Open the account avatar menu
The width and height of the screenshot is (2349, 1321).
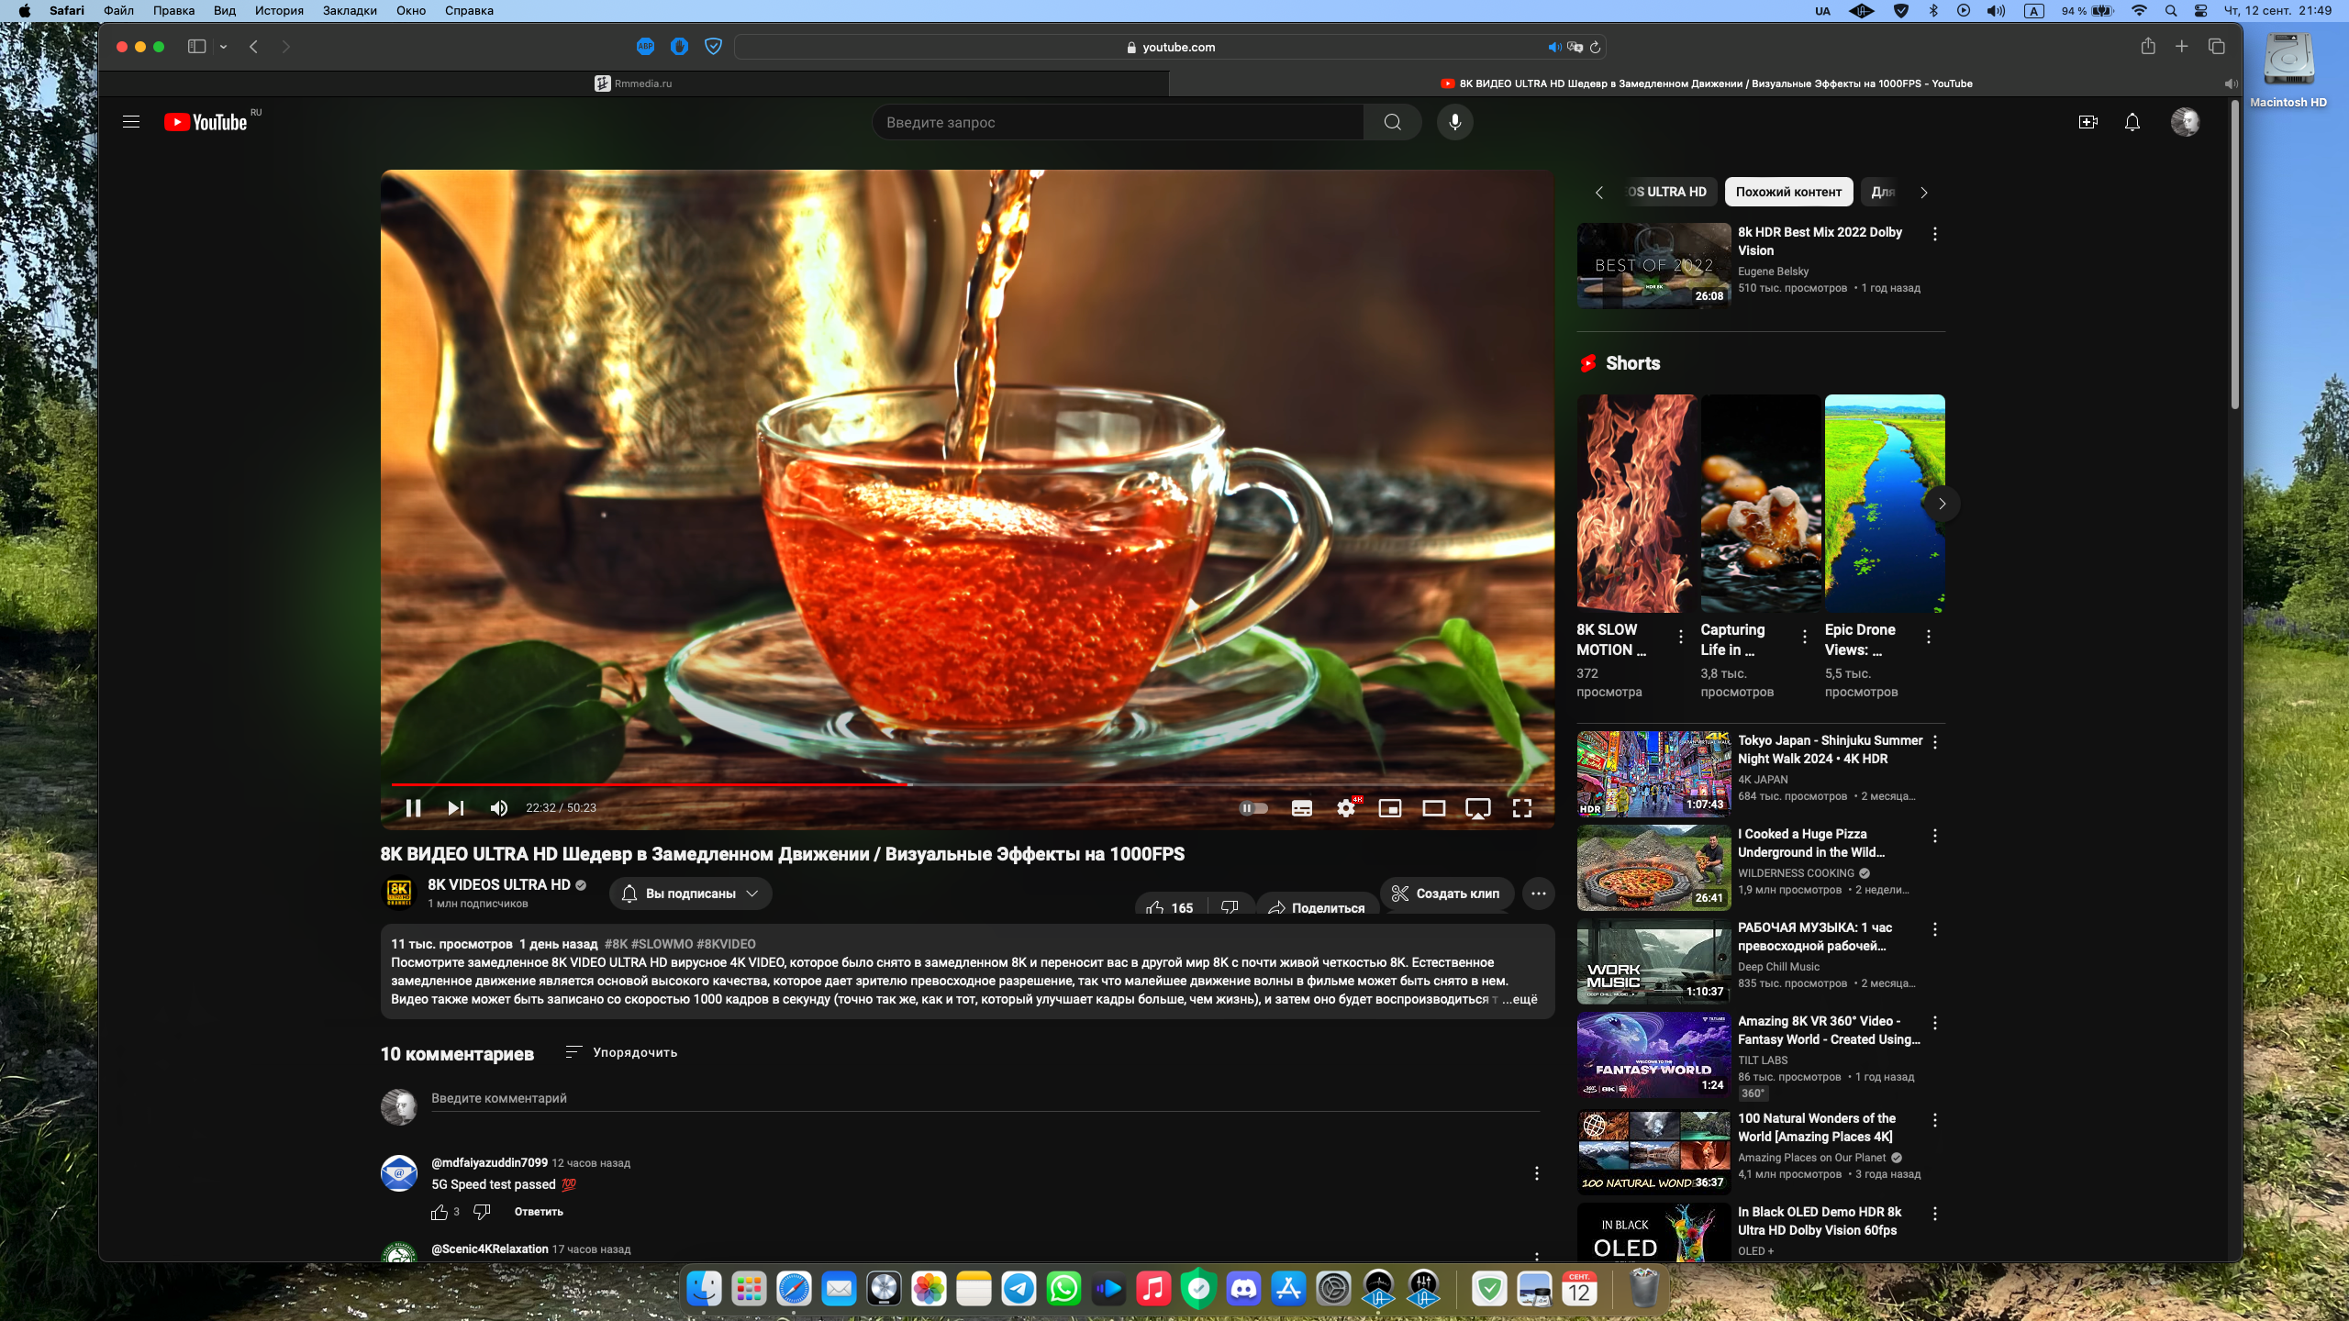[2186, 122]
